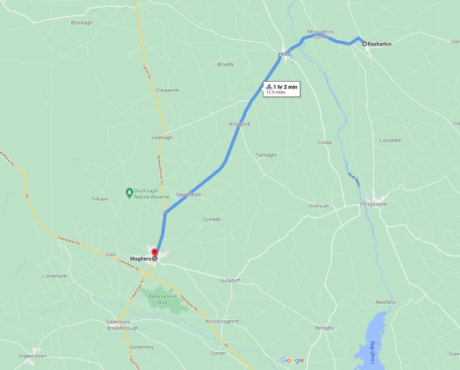
Task: Click the Maghera destination circle marker
Action: pos(154,259)
